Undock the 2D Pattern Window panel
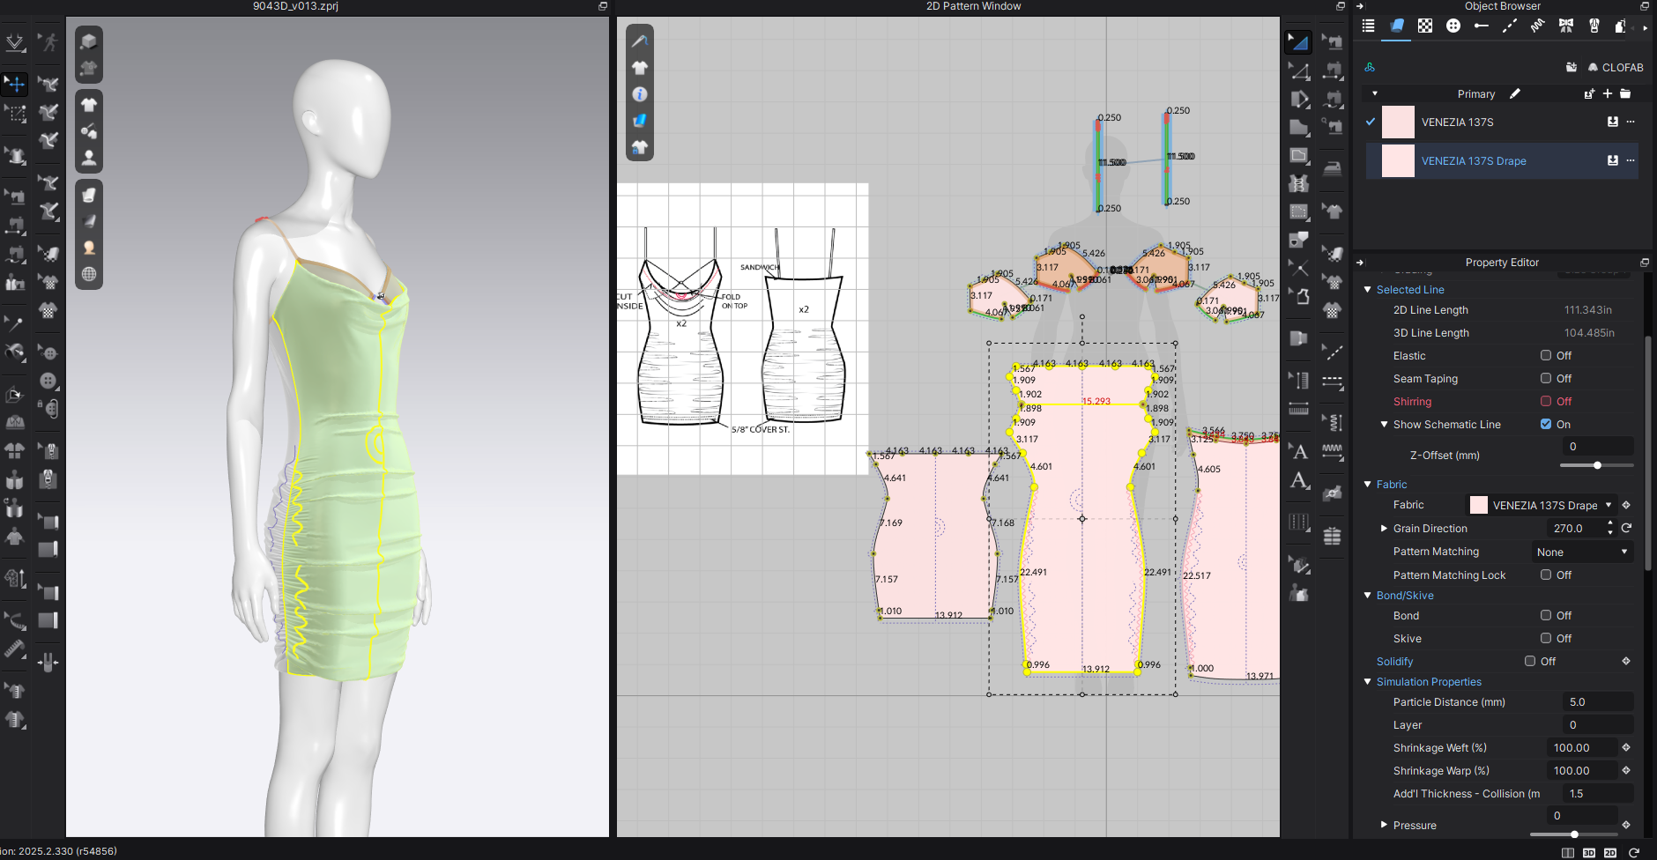 (x=1341, y=6)
